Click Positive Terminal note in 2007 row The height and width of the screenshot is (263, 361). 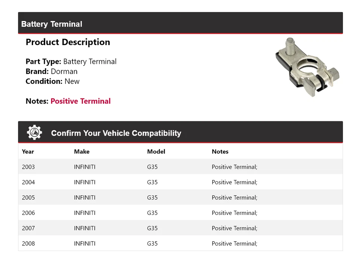[x=234, y=228]
